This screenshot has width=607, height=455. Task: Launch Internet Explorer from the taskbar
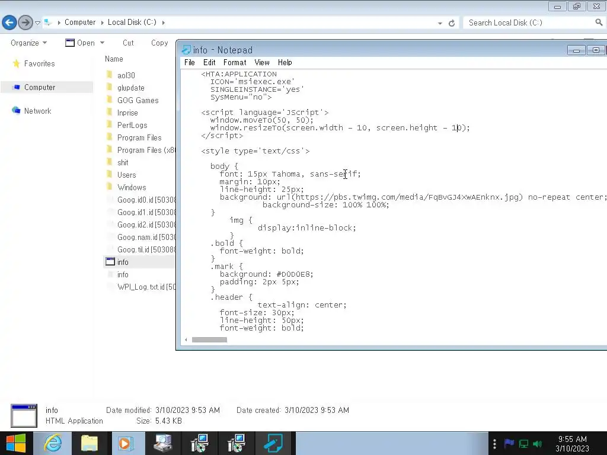(53, 443)
